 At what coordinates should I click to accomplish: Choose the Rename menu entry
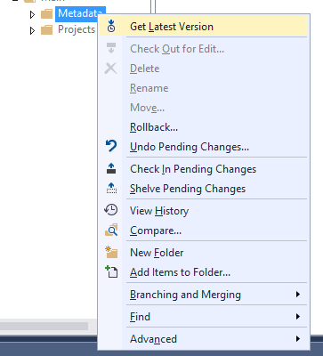[x=204, y=88]
